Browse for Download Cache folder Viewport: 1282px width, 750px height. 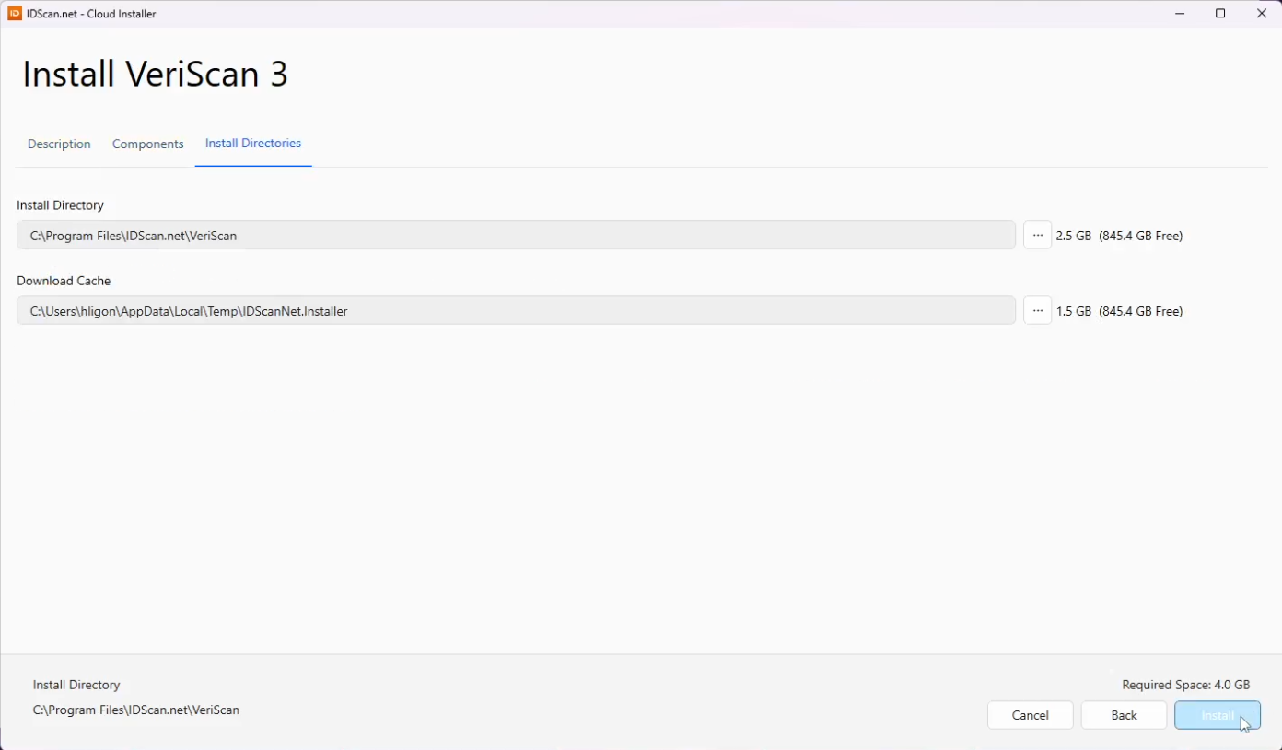[1038, 311]
